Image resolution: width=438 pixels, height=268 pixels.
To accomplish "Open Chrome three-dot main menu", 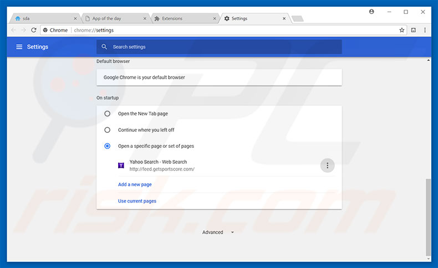I will tap(425, 30).
